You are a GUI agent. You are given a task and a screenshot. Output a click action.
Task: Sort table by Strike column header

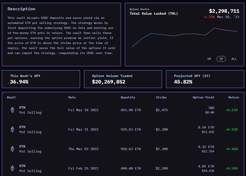tap(161, 97)
